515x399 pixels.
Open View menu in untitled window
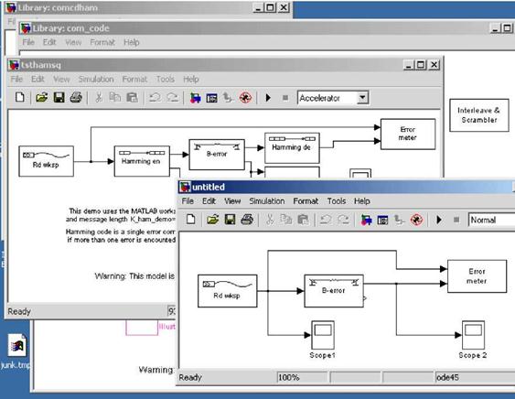[232, 200]
